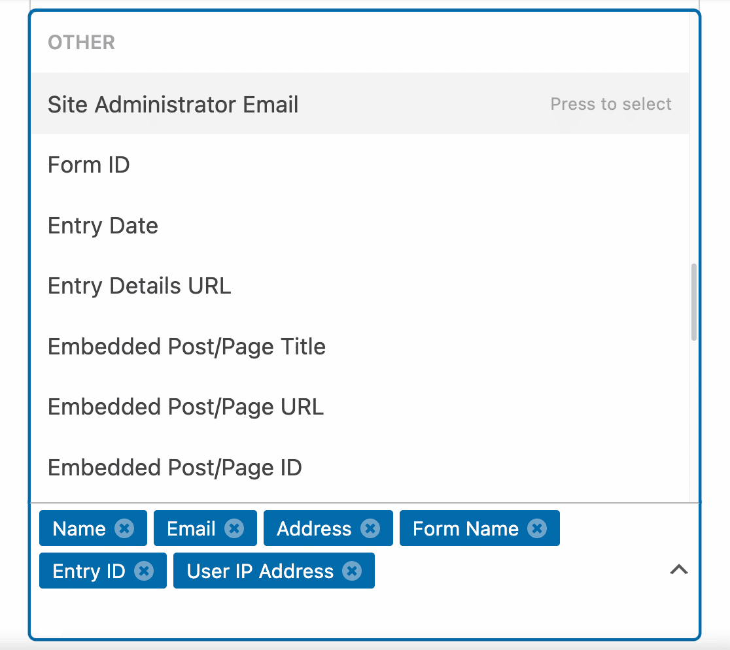Viewport: 730px width, 650px height.
Task: Click the dropdown list scrollbar thumb
Action: click(693, 302)
